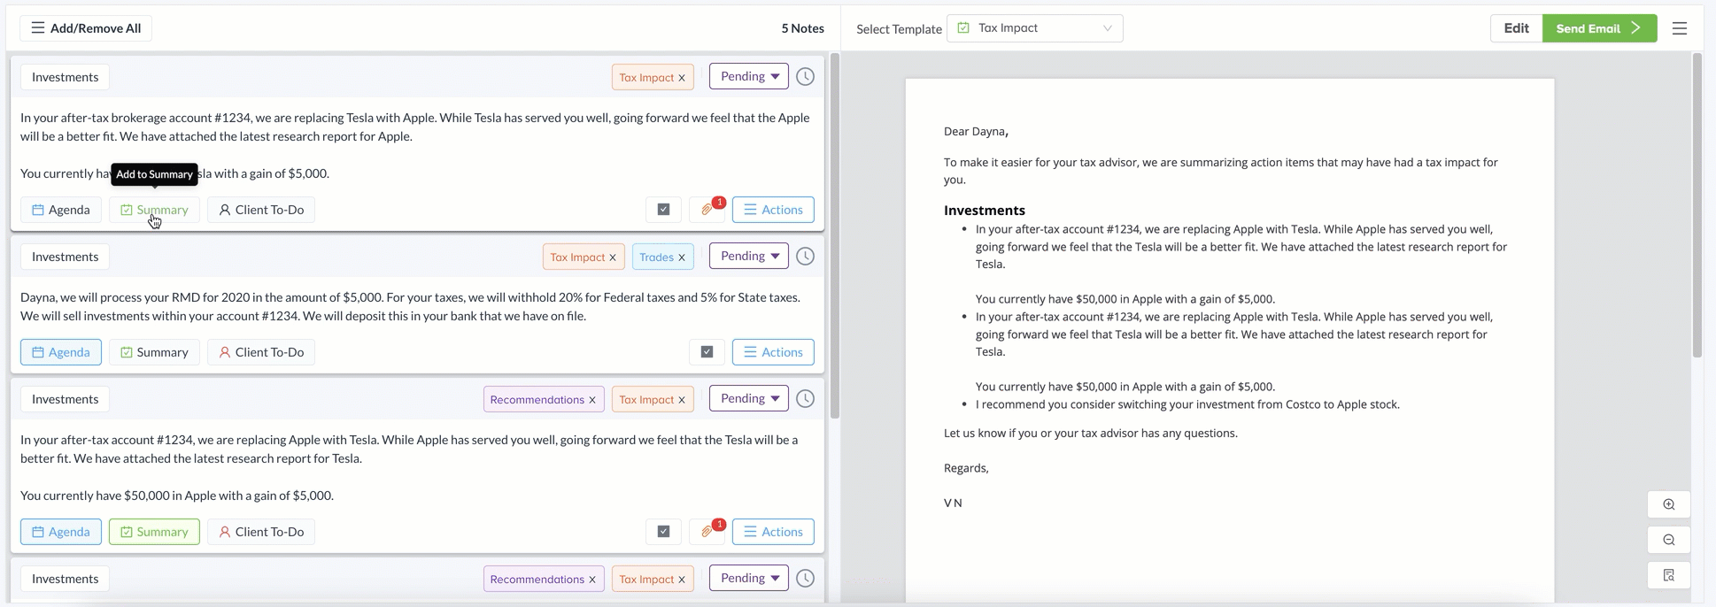The image size is (1716, 607).
Task: Open Actions menu on first note
Action: (773, 210)
